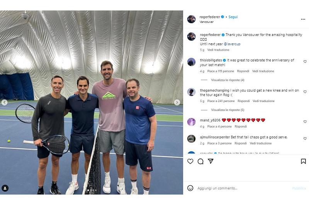This screenshot has height=206, width=309.
Task: Save post with bookmark icon
Action: tap(303, 161)
